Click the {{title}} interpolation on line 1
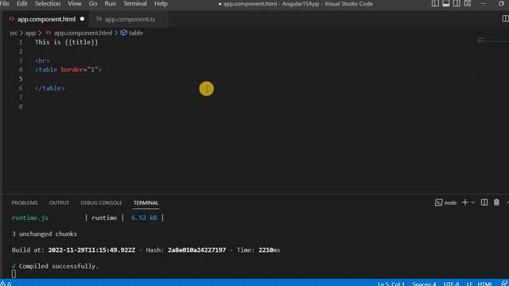 point(81,42)
